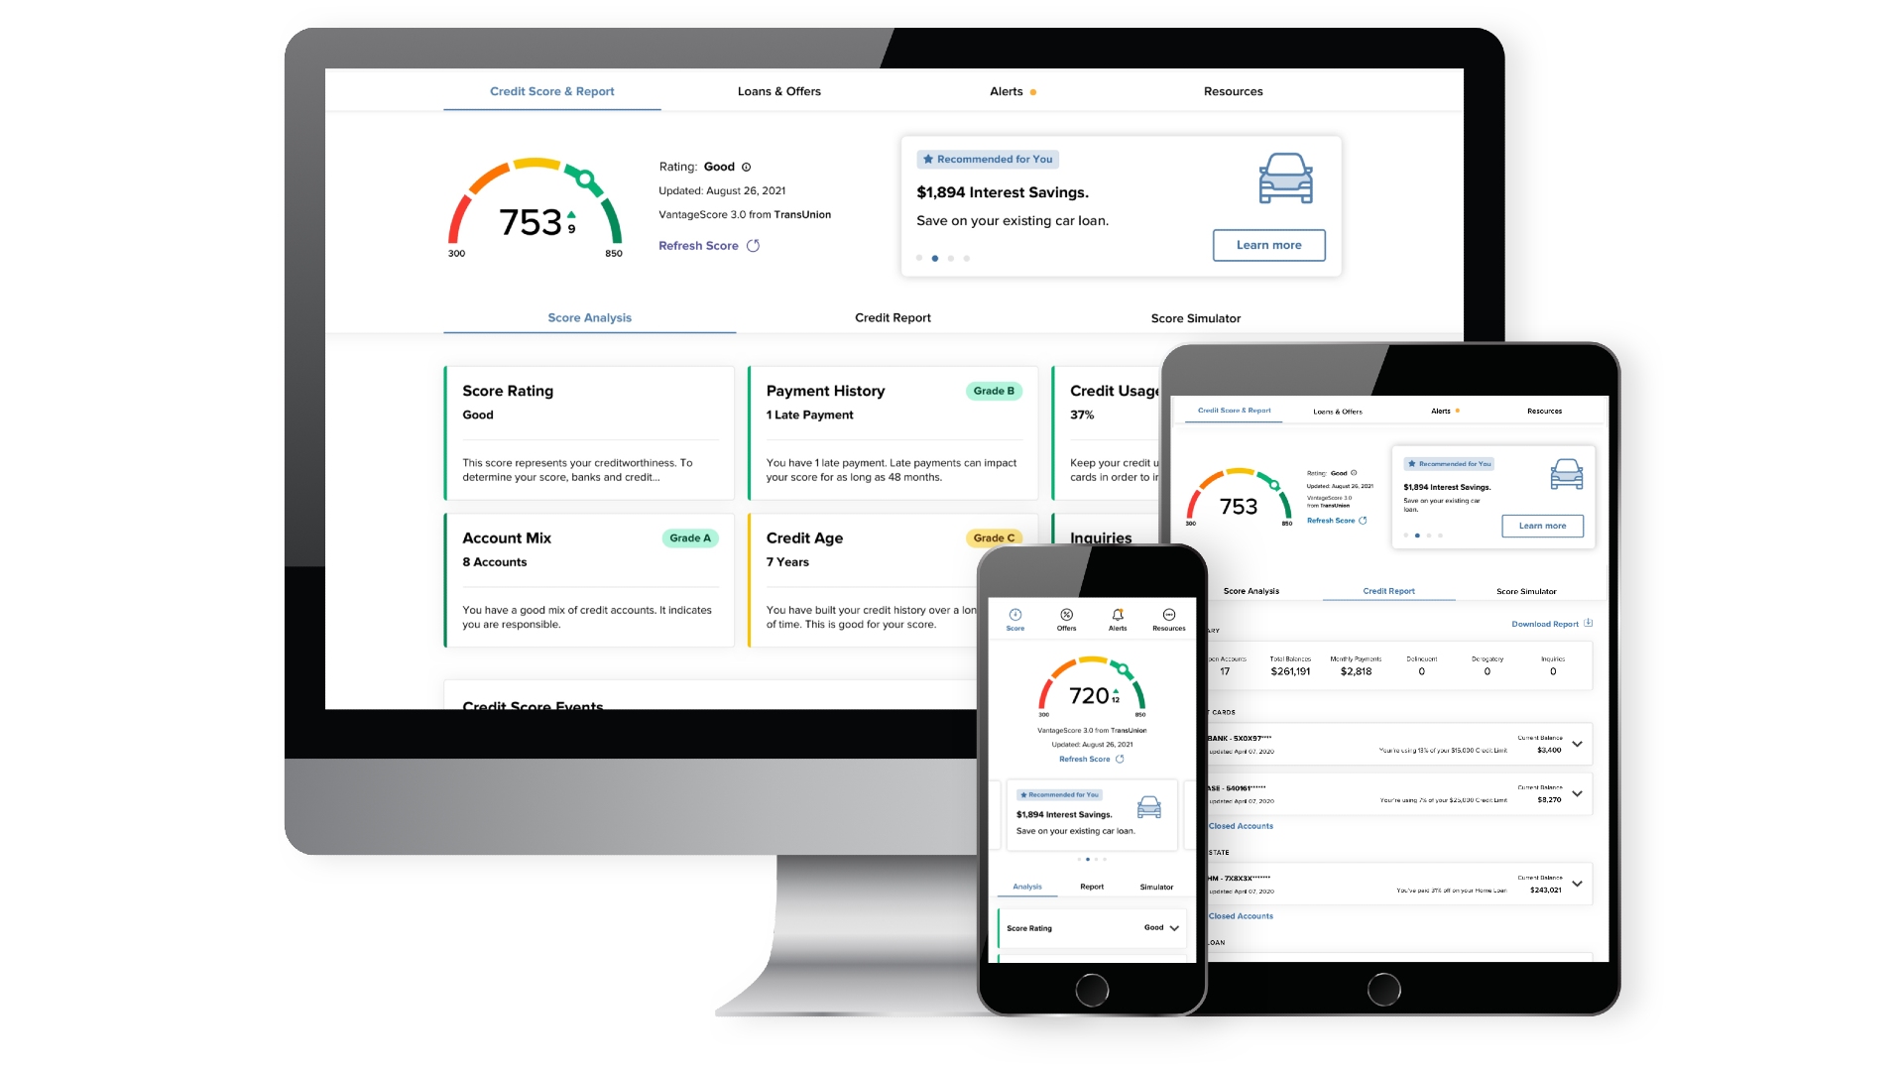Select the Credit Report tab on desktop
Image resolution: width=1904 pixels, height=1071 pixels.
(894, 317)
